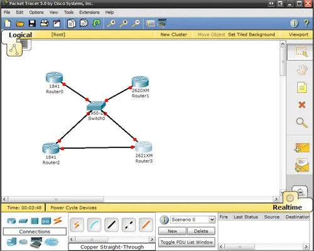
Task: Pick the Console cable connection
Action: tap(94, 225)
